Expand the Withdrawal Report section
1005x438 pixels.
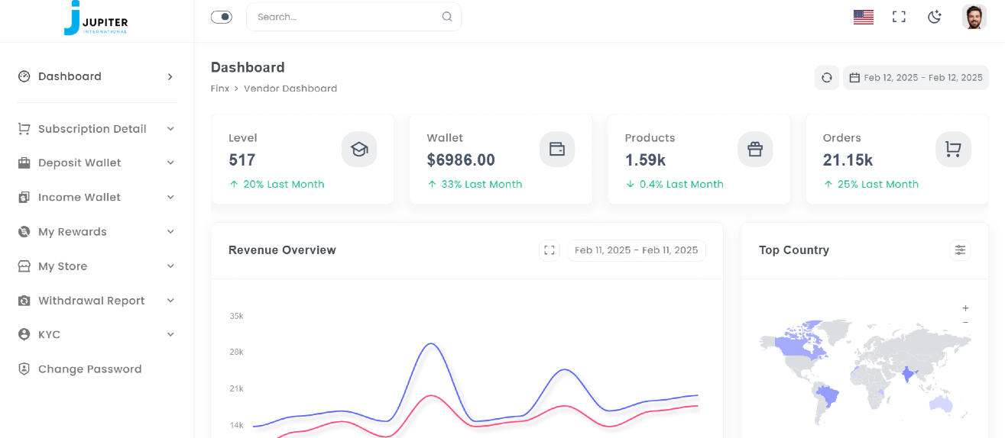[96, 301]
